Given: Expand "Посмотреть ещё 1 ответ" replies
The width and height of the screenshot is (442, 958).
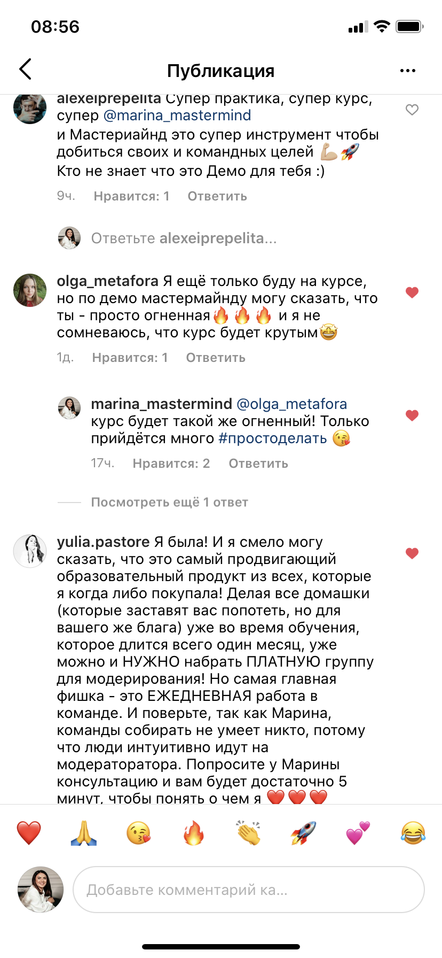Looking at the screenshot, I should 169,503.
